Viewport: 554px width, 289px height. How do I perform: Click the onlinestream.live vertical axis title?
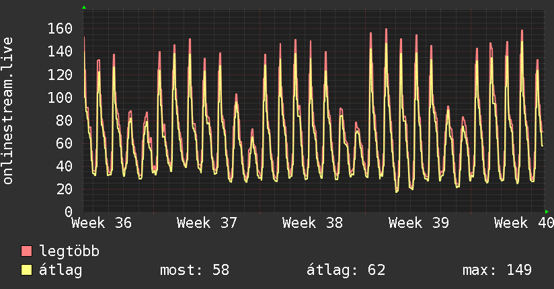(x=7, y=111)
